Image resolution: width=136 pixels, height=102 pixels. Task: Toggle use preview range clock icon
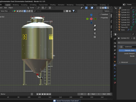tap(88, 94)
